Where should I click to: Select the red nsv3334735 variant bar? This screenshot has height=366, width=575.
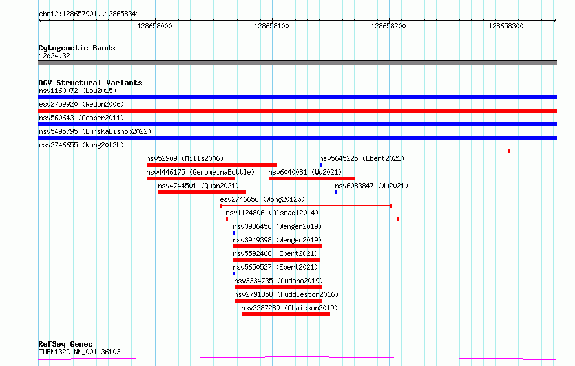278,287
